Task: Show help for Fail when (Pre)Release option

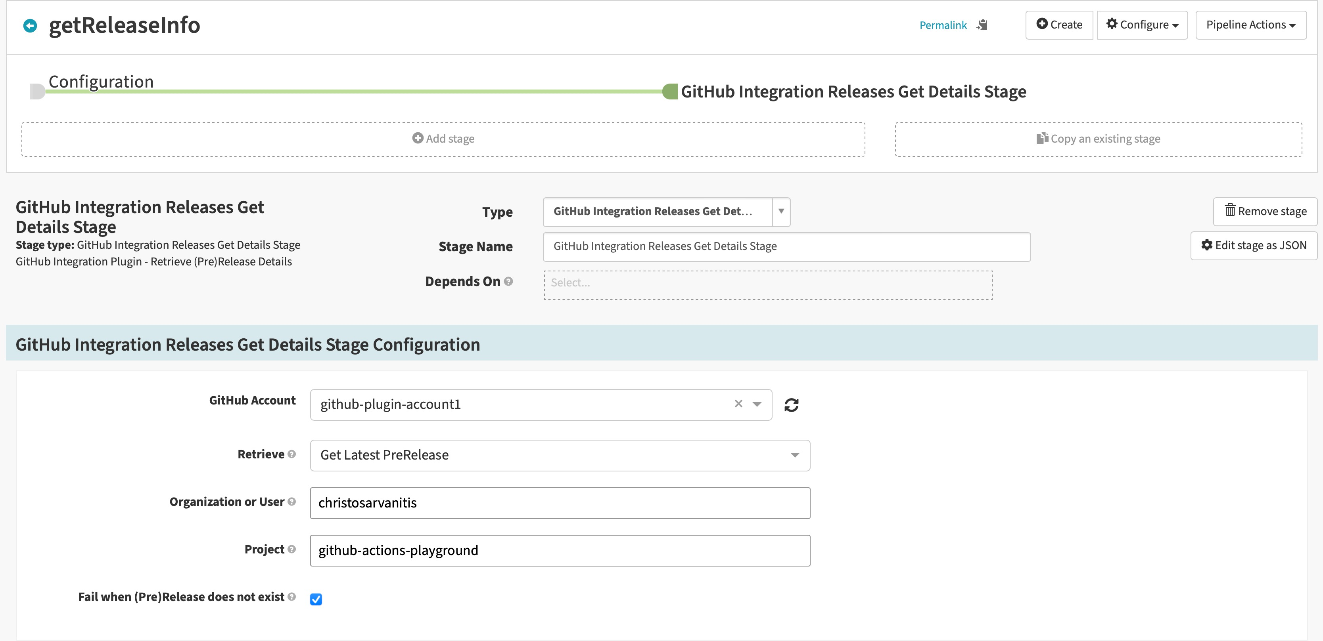Action: [292, 596]
